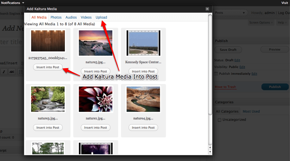This screenshot has height=161, width=290.
Task: Insert Kennedy Space Center into post
Action: pos(143,71)
